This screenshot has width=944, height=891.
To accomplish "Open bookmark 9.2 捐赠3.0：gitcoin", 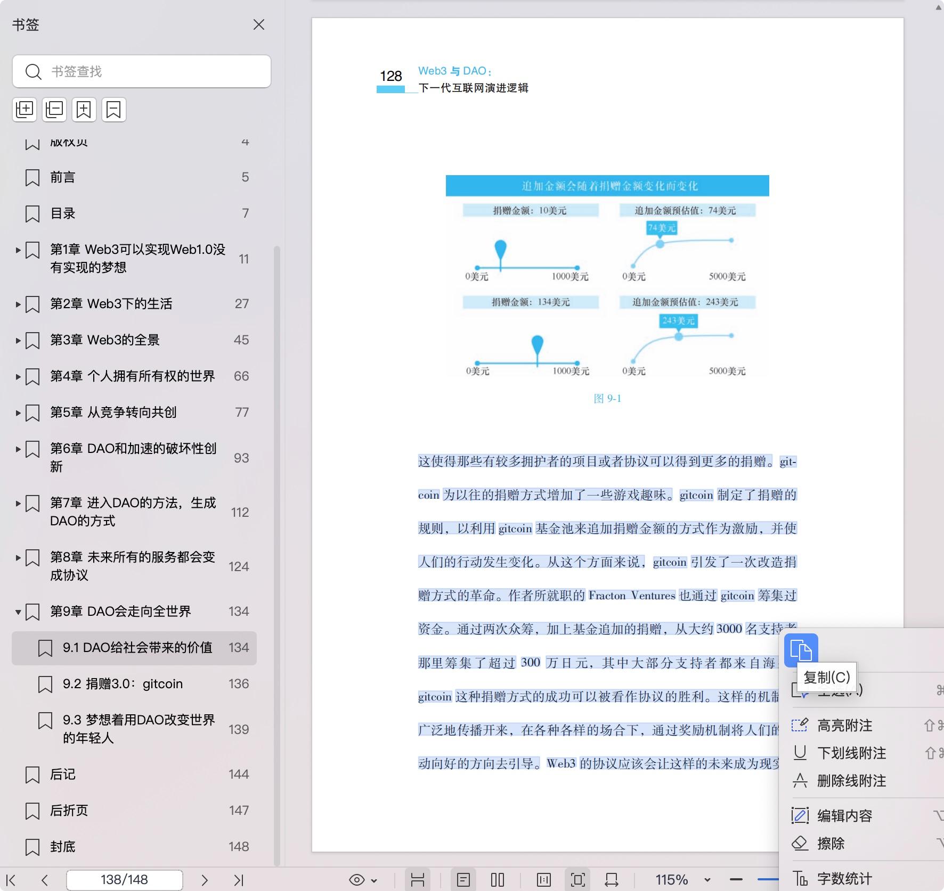I will pos(123,684).
